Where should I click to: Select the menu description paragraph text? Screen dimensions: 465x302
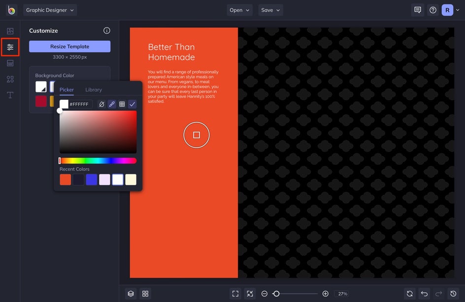click(x=183, y=87)
